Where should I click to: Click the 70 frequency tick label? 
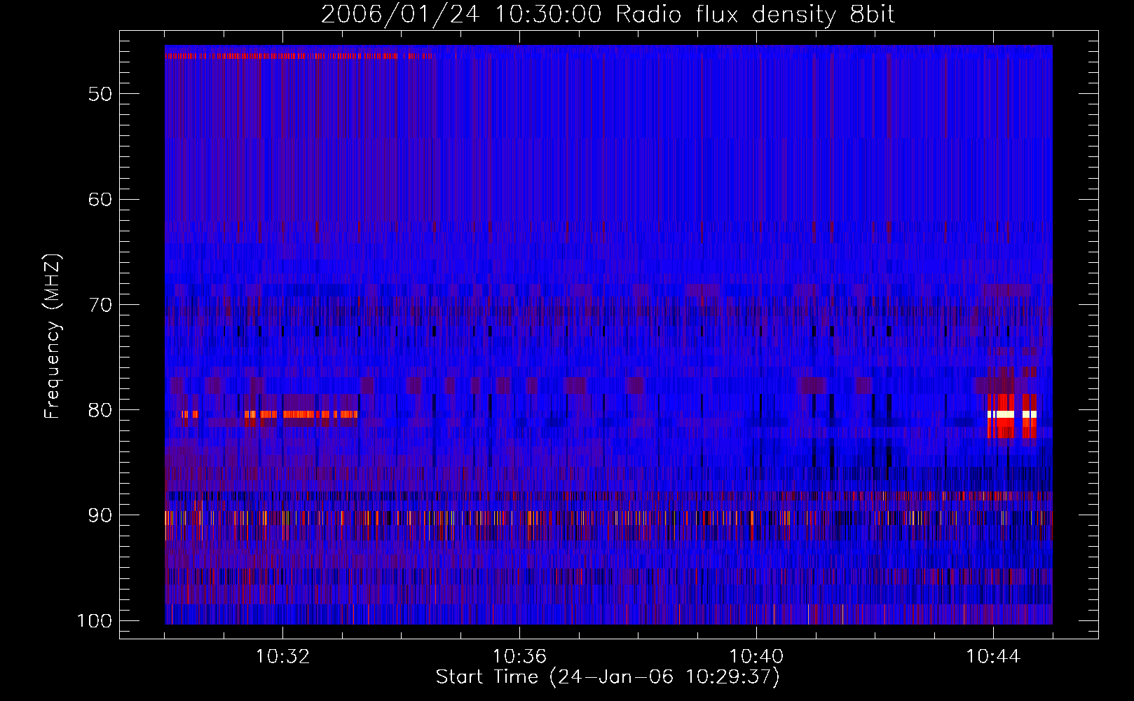click(100, 305)
